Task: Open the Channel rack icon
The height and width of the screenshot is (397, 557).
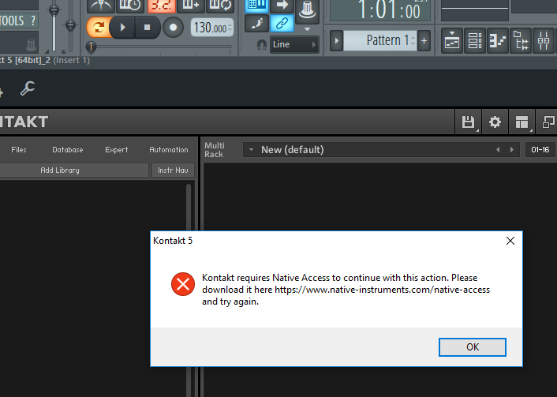Action: coord(475,40)
